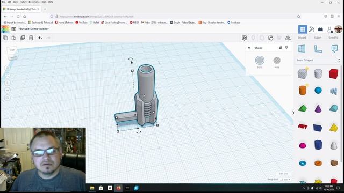
Task: Pick the Scribble shape
Action: pos(333,91)
